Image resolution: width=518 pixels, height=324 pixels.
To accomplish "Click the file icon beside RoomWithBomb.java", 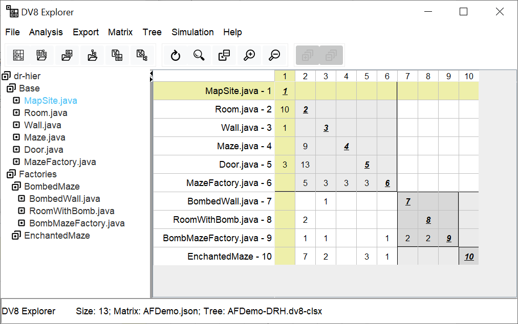I will 21,211.
